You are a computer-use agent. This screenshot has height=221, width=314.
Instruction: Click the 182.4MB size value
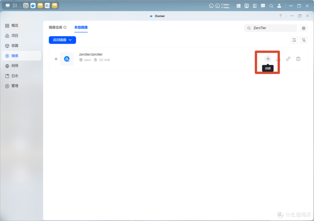pyautogui.click(x=104, y=60)
